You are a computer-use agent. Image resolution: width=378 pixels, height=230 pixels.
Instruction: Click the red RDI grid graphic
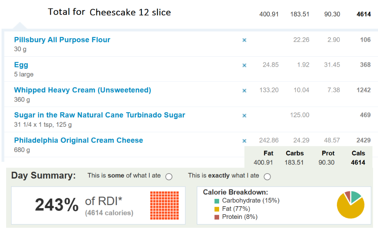(164, 205)
